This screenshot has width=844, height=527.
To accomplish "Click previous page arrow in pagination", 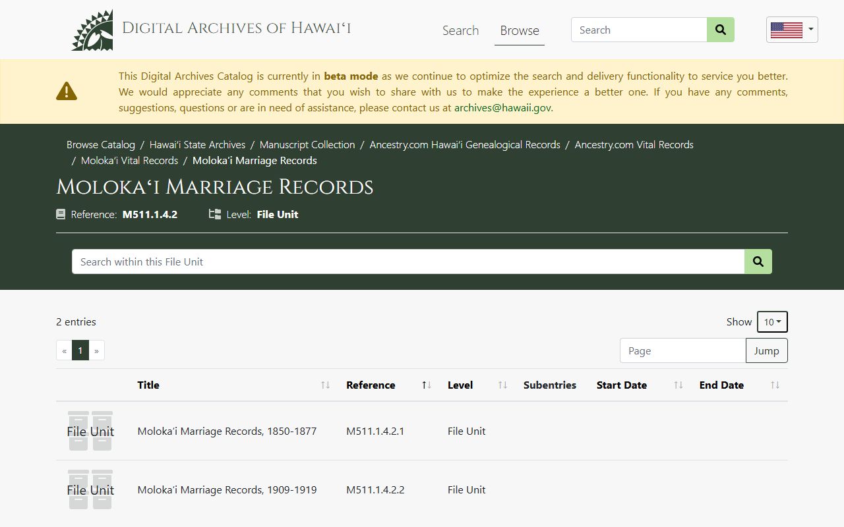I will click(64, 350).
